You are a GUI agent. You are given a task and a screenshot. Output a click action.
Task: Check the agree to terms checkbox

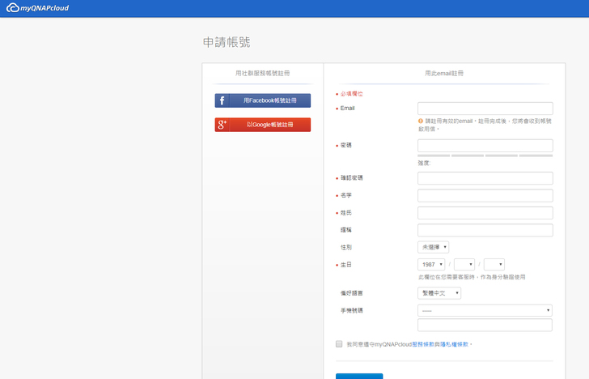339,344
